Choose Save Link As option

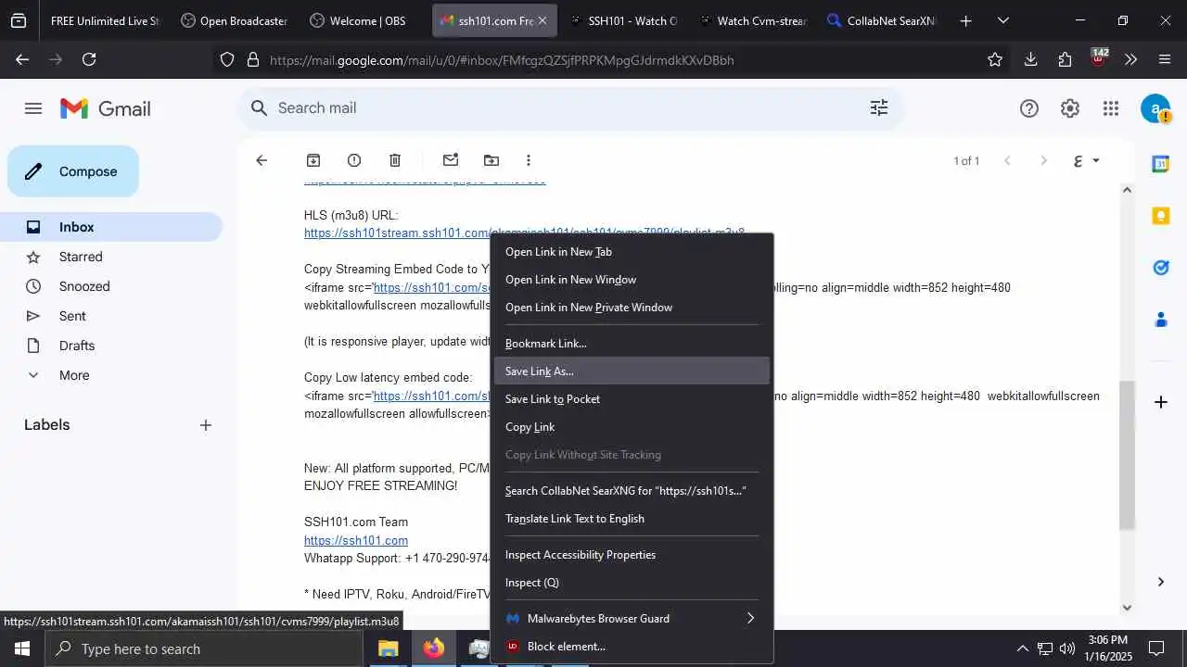(x=632, y=371)
